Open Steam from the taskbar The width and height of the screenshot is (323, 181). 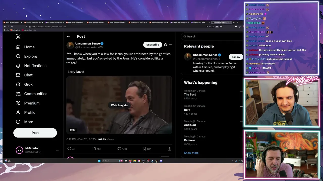[x=152, y=161]
